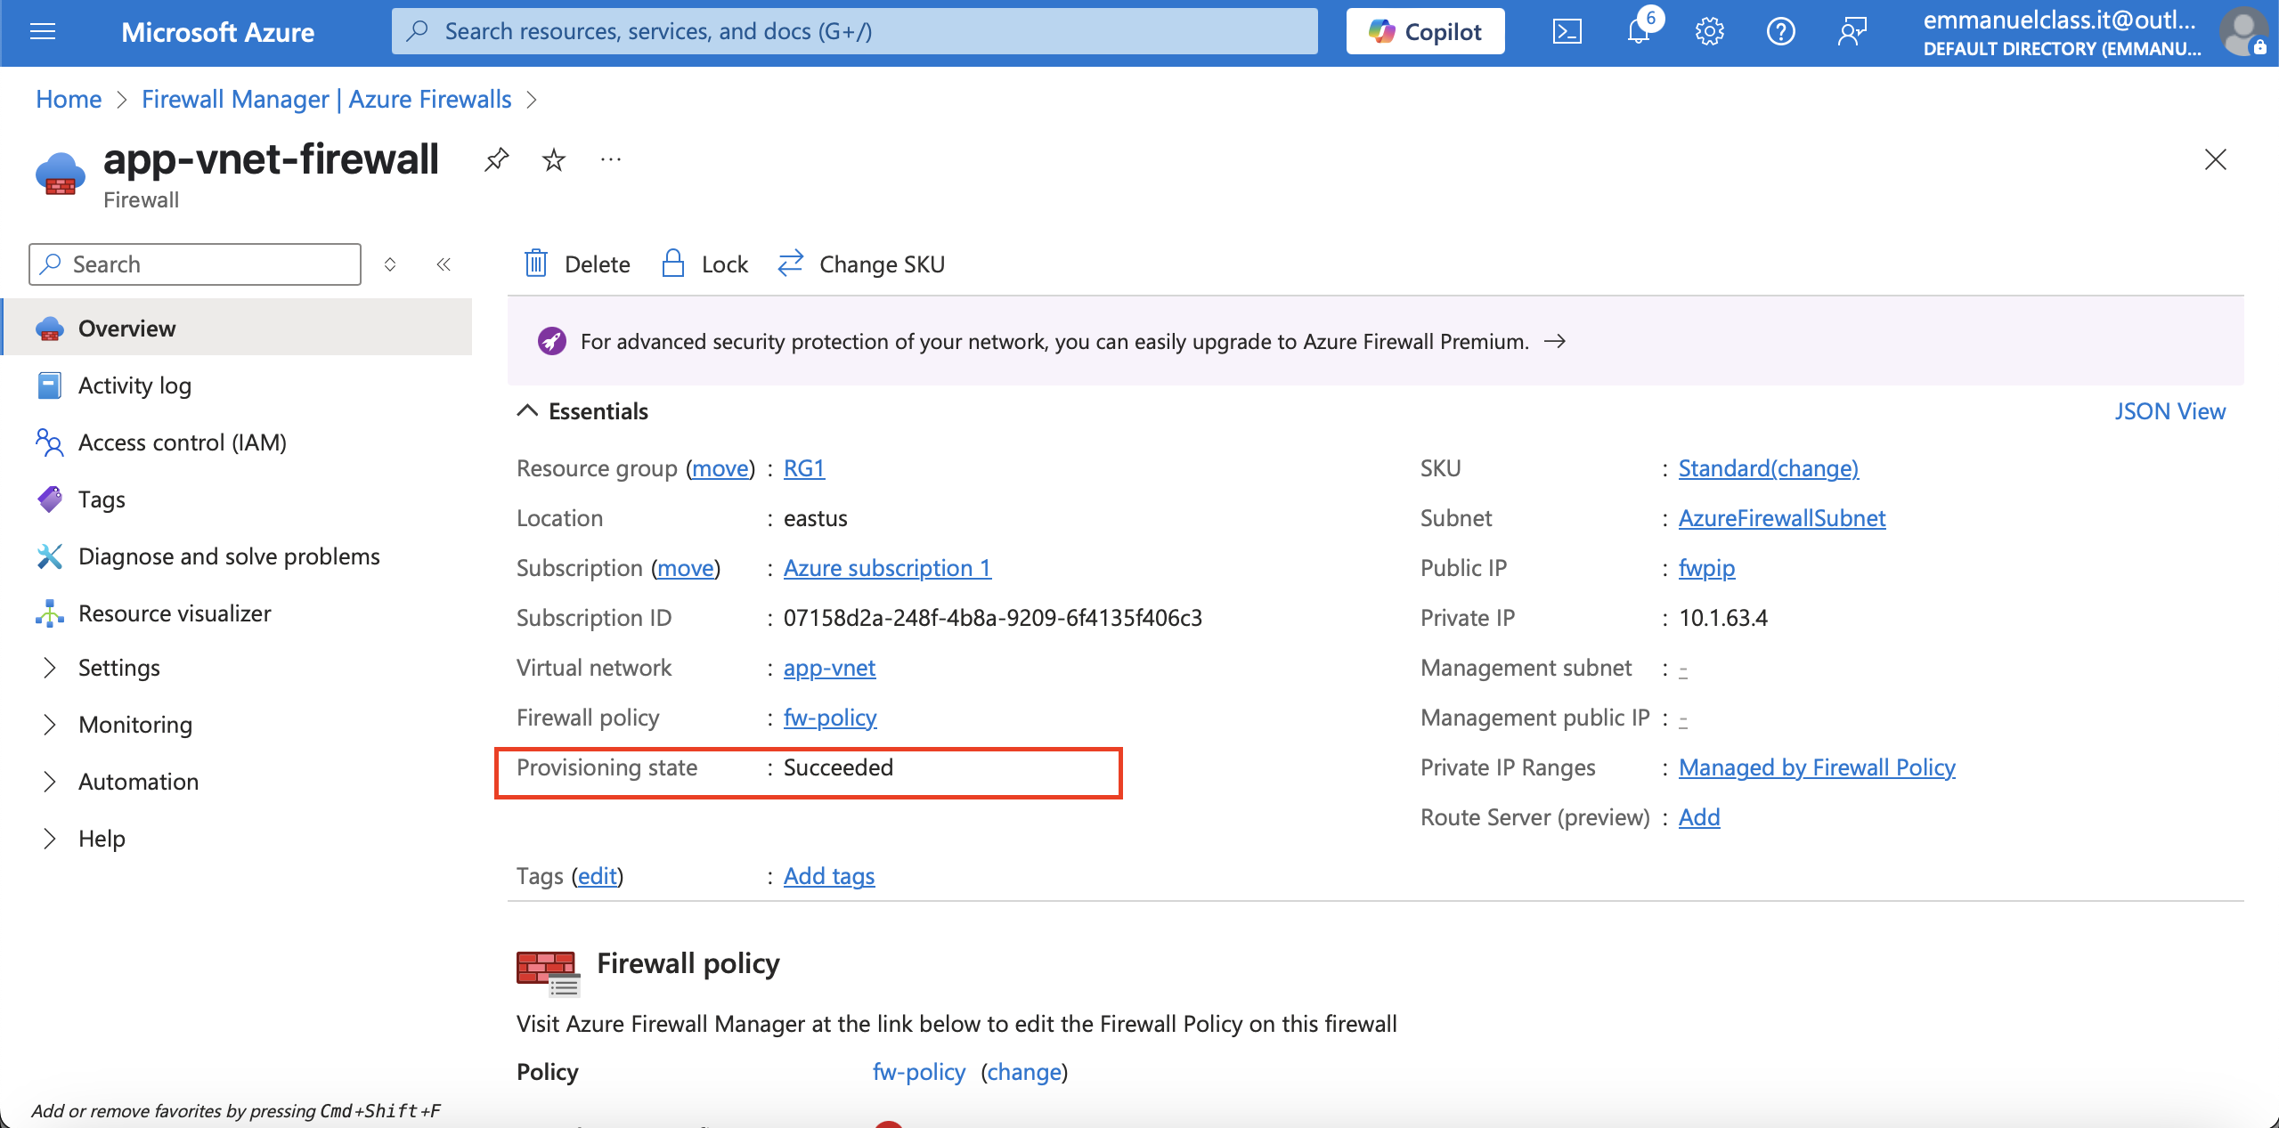2279x1128 pixels.
Task: Open the account avatar menu
Action: pos(2243,32)
